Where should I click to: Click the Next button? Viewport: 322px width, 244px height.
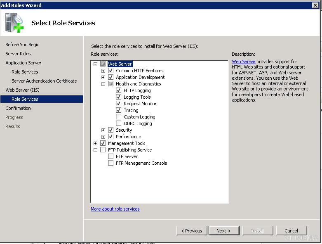[223, 231]
